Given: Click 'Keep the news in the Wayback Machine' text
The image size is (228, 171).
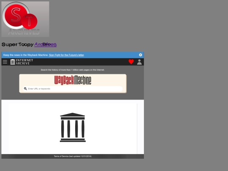Looking at the screenshot, I should [26, 55].
